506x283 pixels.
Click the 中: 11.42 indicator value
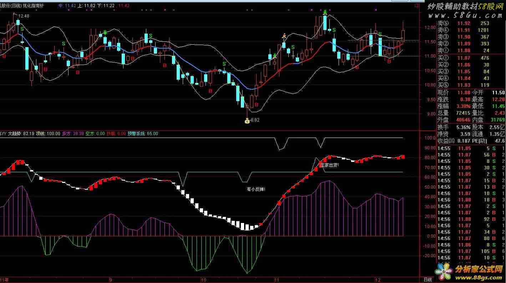click(67, 6)
